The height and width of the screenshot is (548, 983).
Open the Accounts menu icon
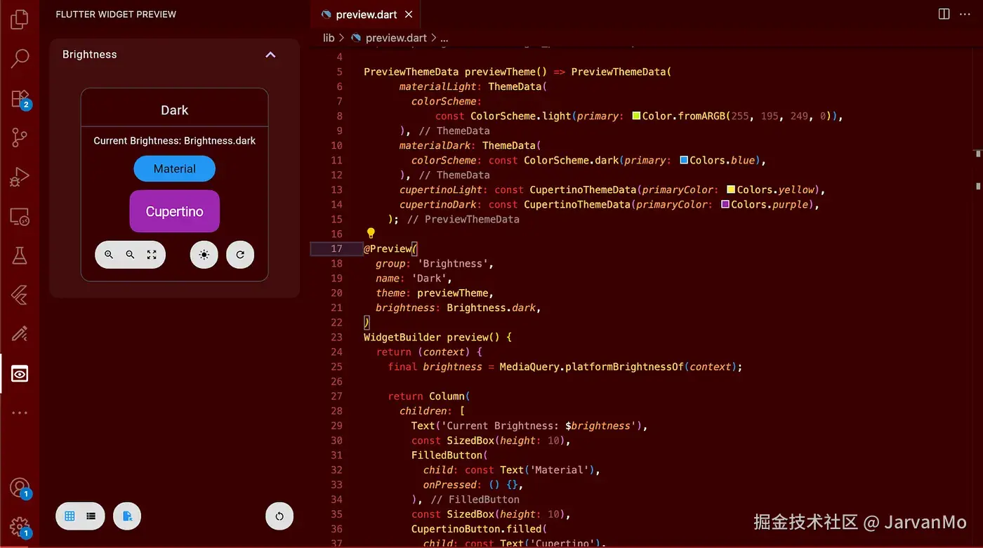[x=20, y=488]
